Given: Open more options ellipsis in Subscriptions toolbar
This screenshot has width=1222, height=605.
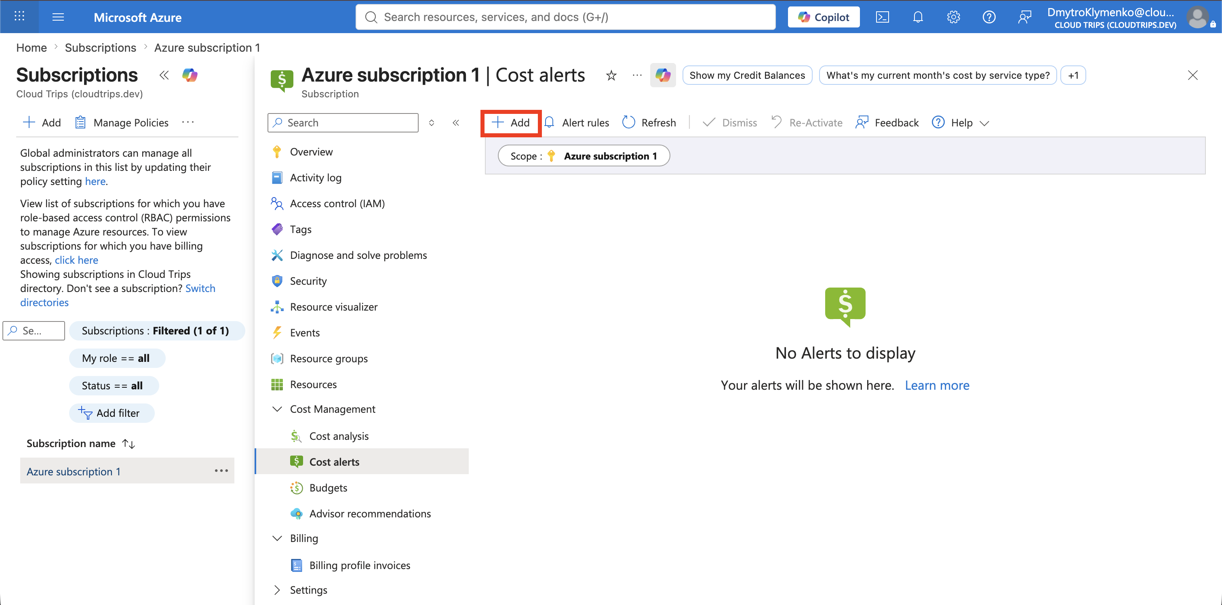Looking at the screenshot, I should pos(188,122).
